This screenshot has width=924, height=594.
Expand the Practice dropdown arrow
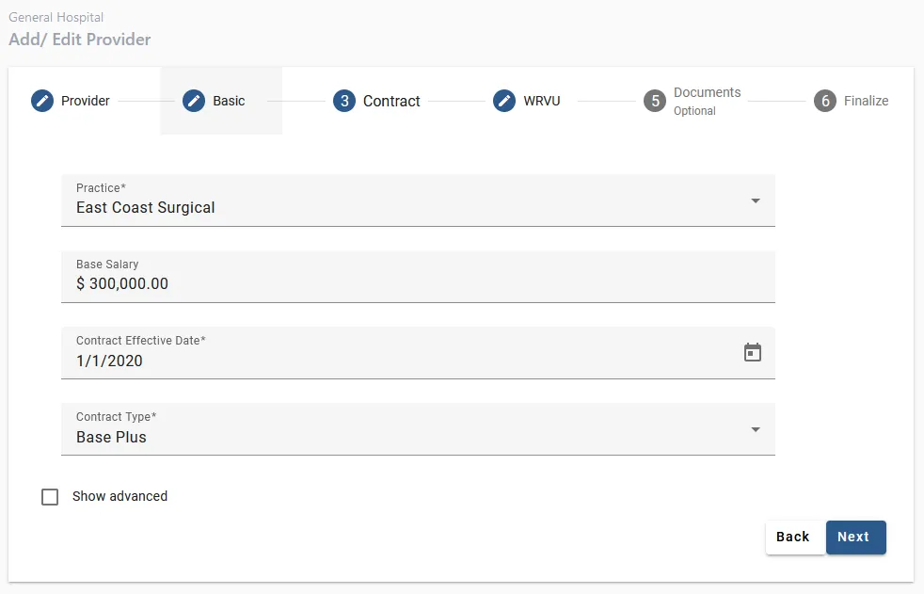[x=756, y=201]
